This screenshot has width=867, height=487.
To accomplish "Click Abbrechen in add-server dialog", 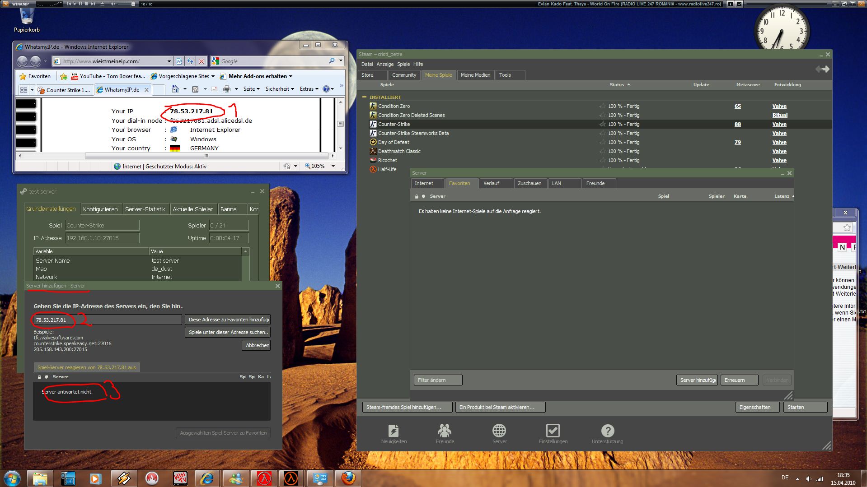I will tap(256, 345).
